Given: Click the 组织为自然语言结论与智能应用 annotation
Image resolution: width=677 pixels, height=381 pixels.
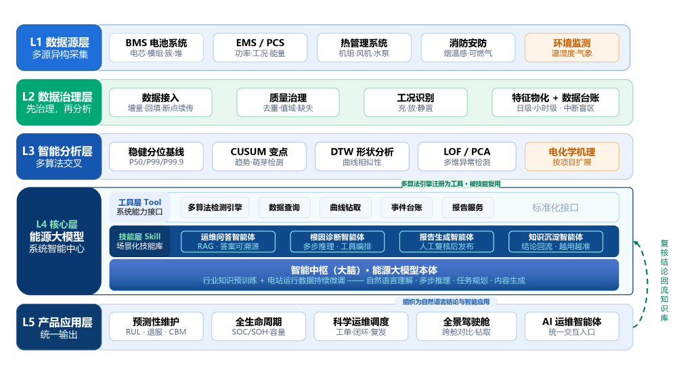Looking at the screenshot, I should (x=446, y=302).
